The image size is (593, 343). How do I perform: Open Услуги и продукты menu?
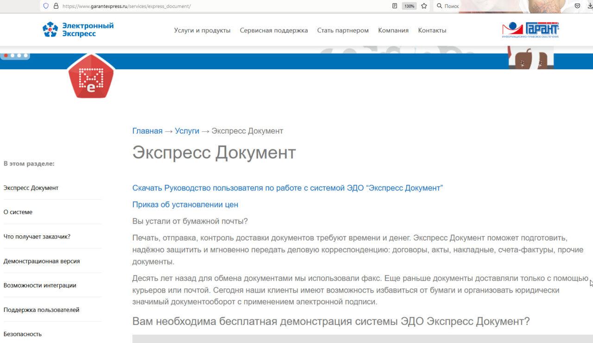tap(202, 30)
